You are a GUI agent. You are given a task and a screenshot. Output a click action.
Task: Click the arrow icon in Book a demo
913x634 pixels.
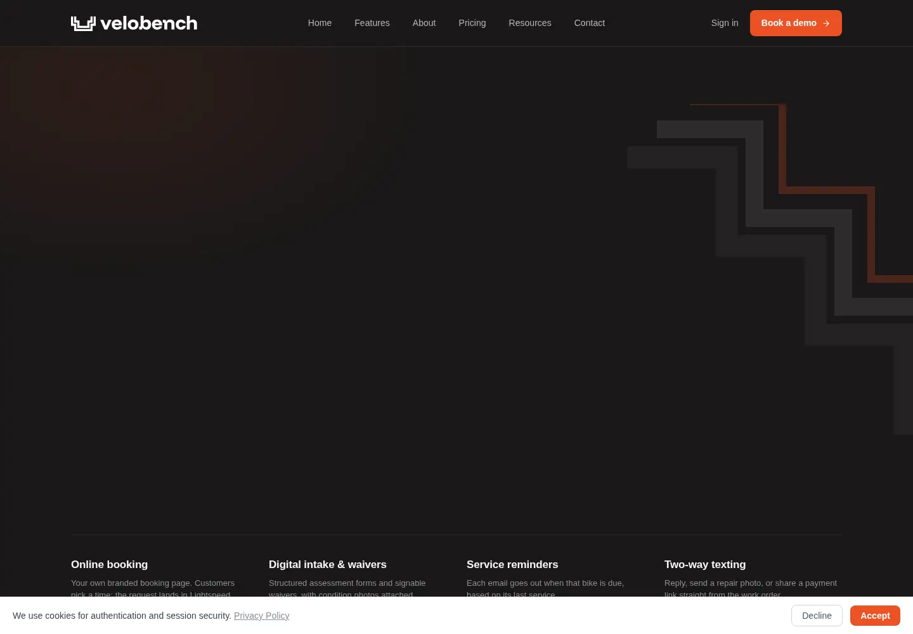point(826,23)
